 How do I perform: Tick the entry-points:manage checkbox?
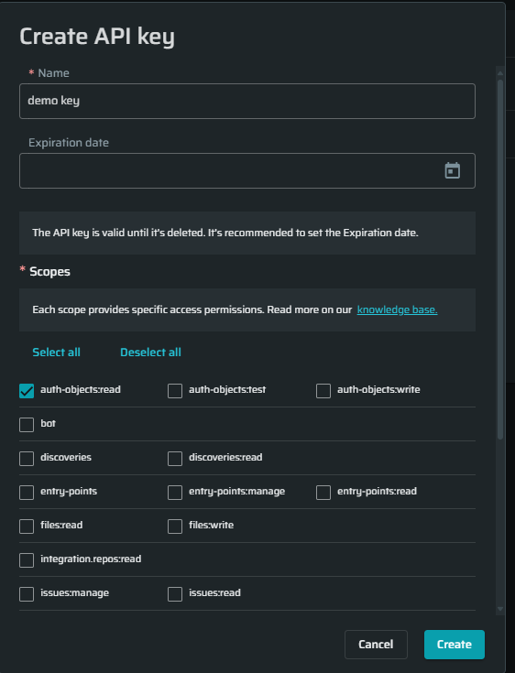click(175, 493)
